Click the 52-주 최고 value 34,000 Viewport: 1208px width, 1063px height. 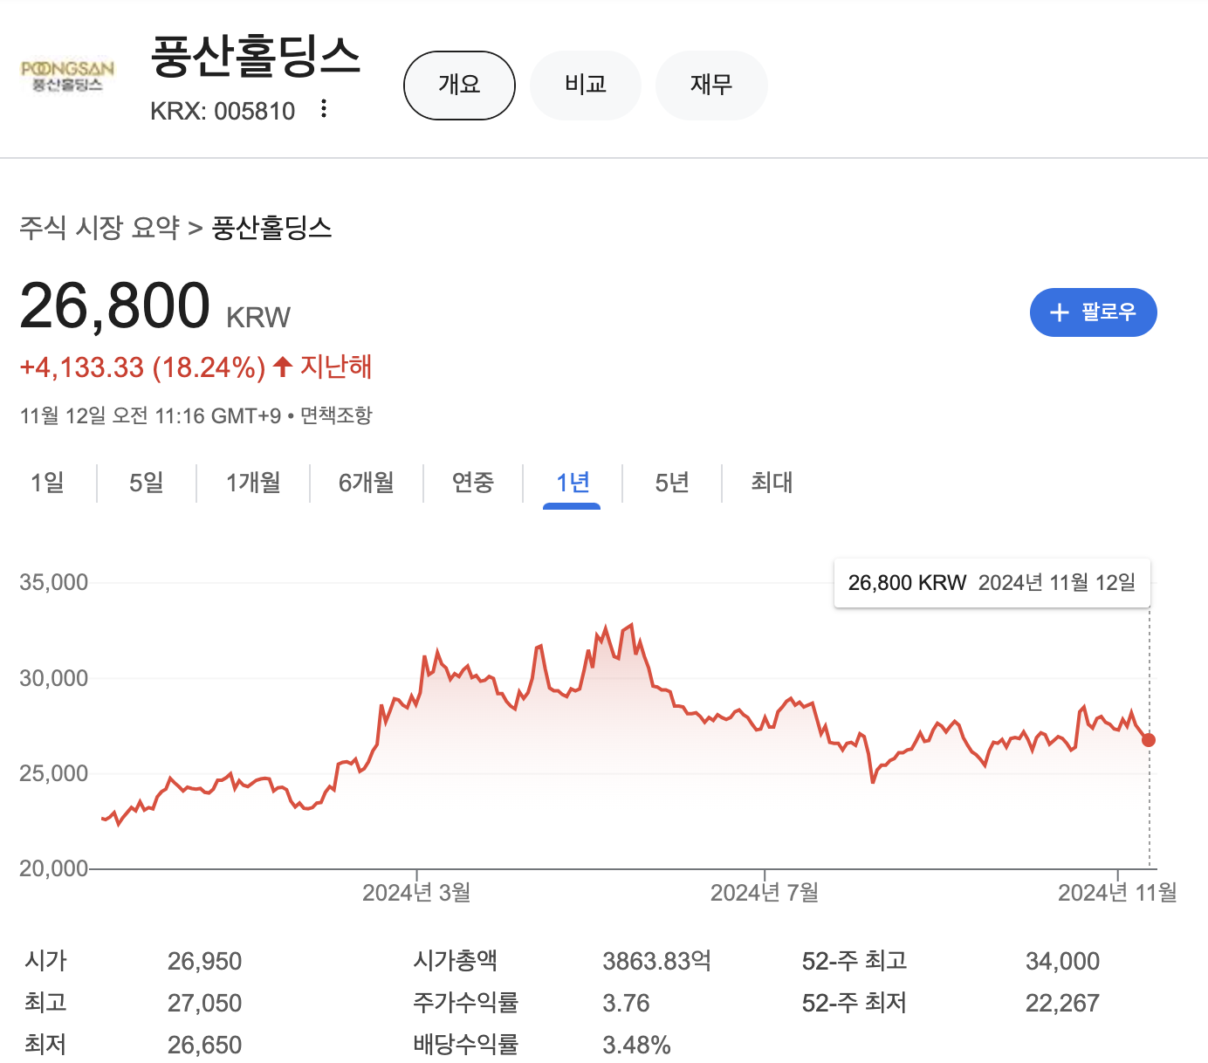pos(1062,961)
